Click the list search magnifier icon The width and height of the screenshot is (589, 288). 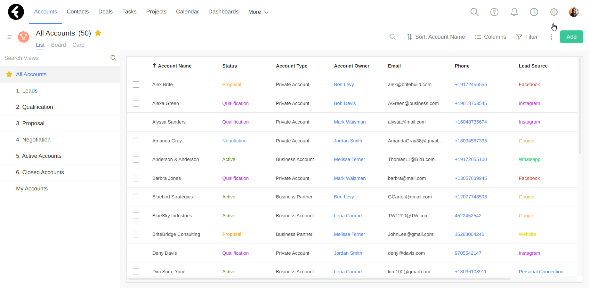(x=392, y=37)
